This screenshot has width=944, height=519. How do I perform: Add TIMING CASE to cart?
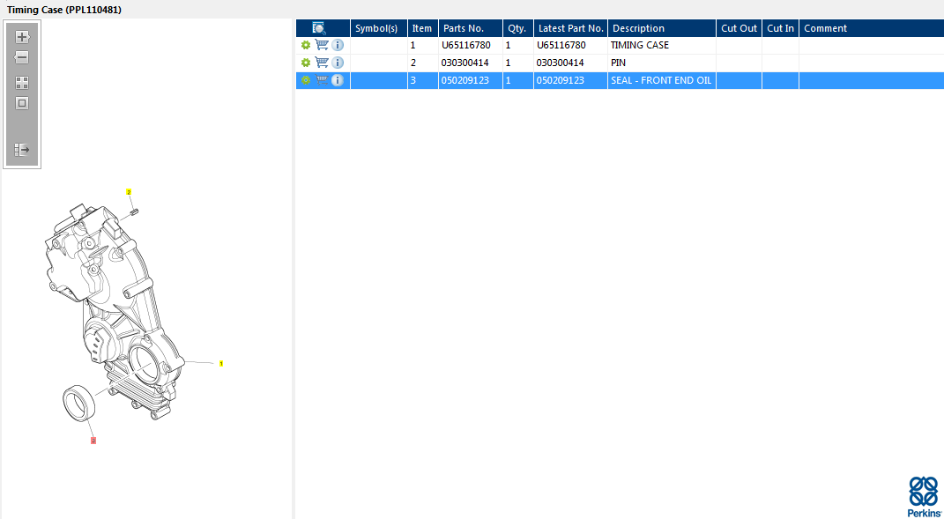322,45
